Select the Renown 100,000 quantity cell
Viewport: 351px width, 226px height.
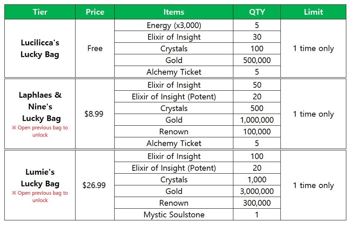257,132
